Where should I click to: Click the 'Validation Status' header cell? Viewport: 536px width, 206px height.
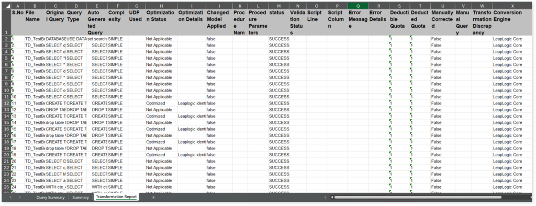point(297,22)
